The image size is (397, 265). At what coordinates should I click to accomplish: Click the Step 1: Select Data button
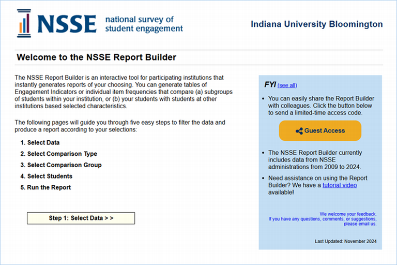tap(81, 218)
